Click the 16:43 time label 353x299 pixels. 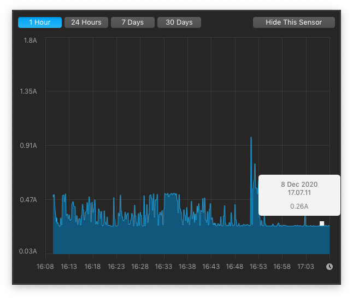(211, 267)
